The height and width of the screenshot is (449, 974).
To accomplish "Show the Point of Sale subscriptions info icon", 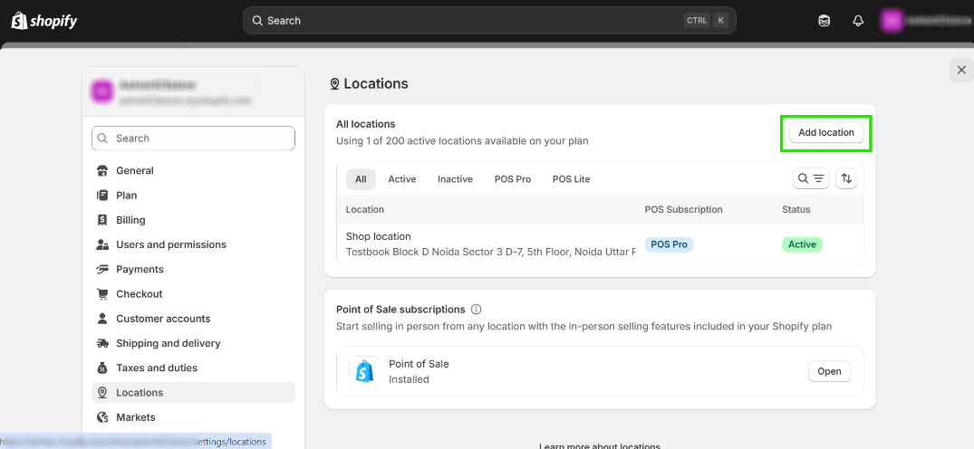I will tap(477, 310).
